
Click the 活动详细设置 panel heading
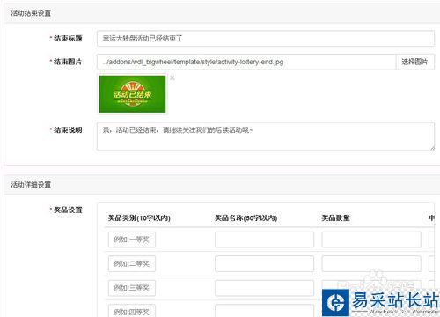point(31,185)
